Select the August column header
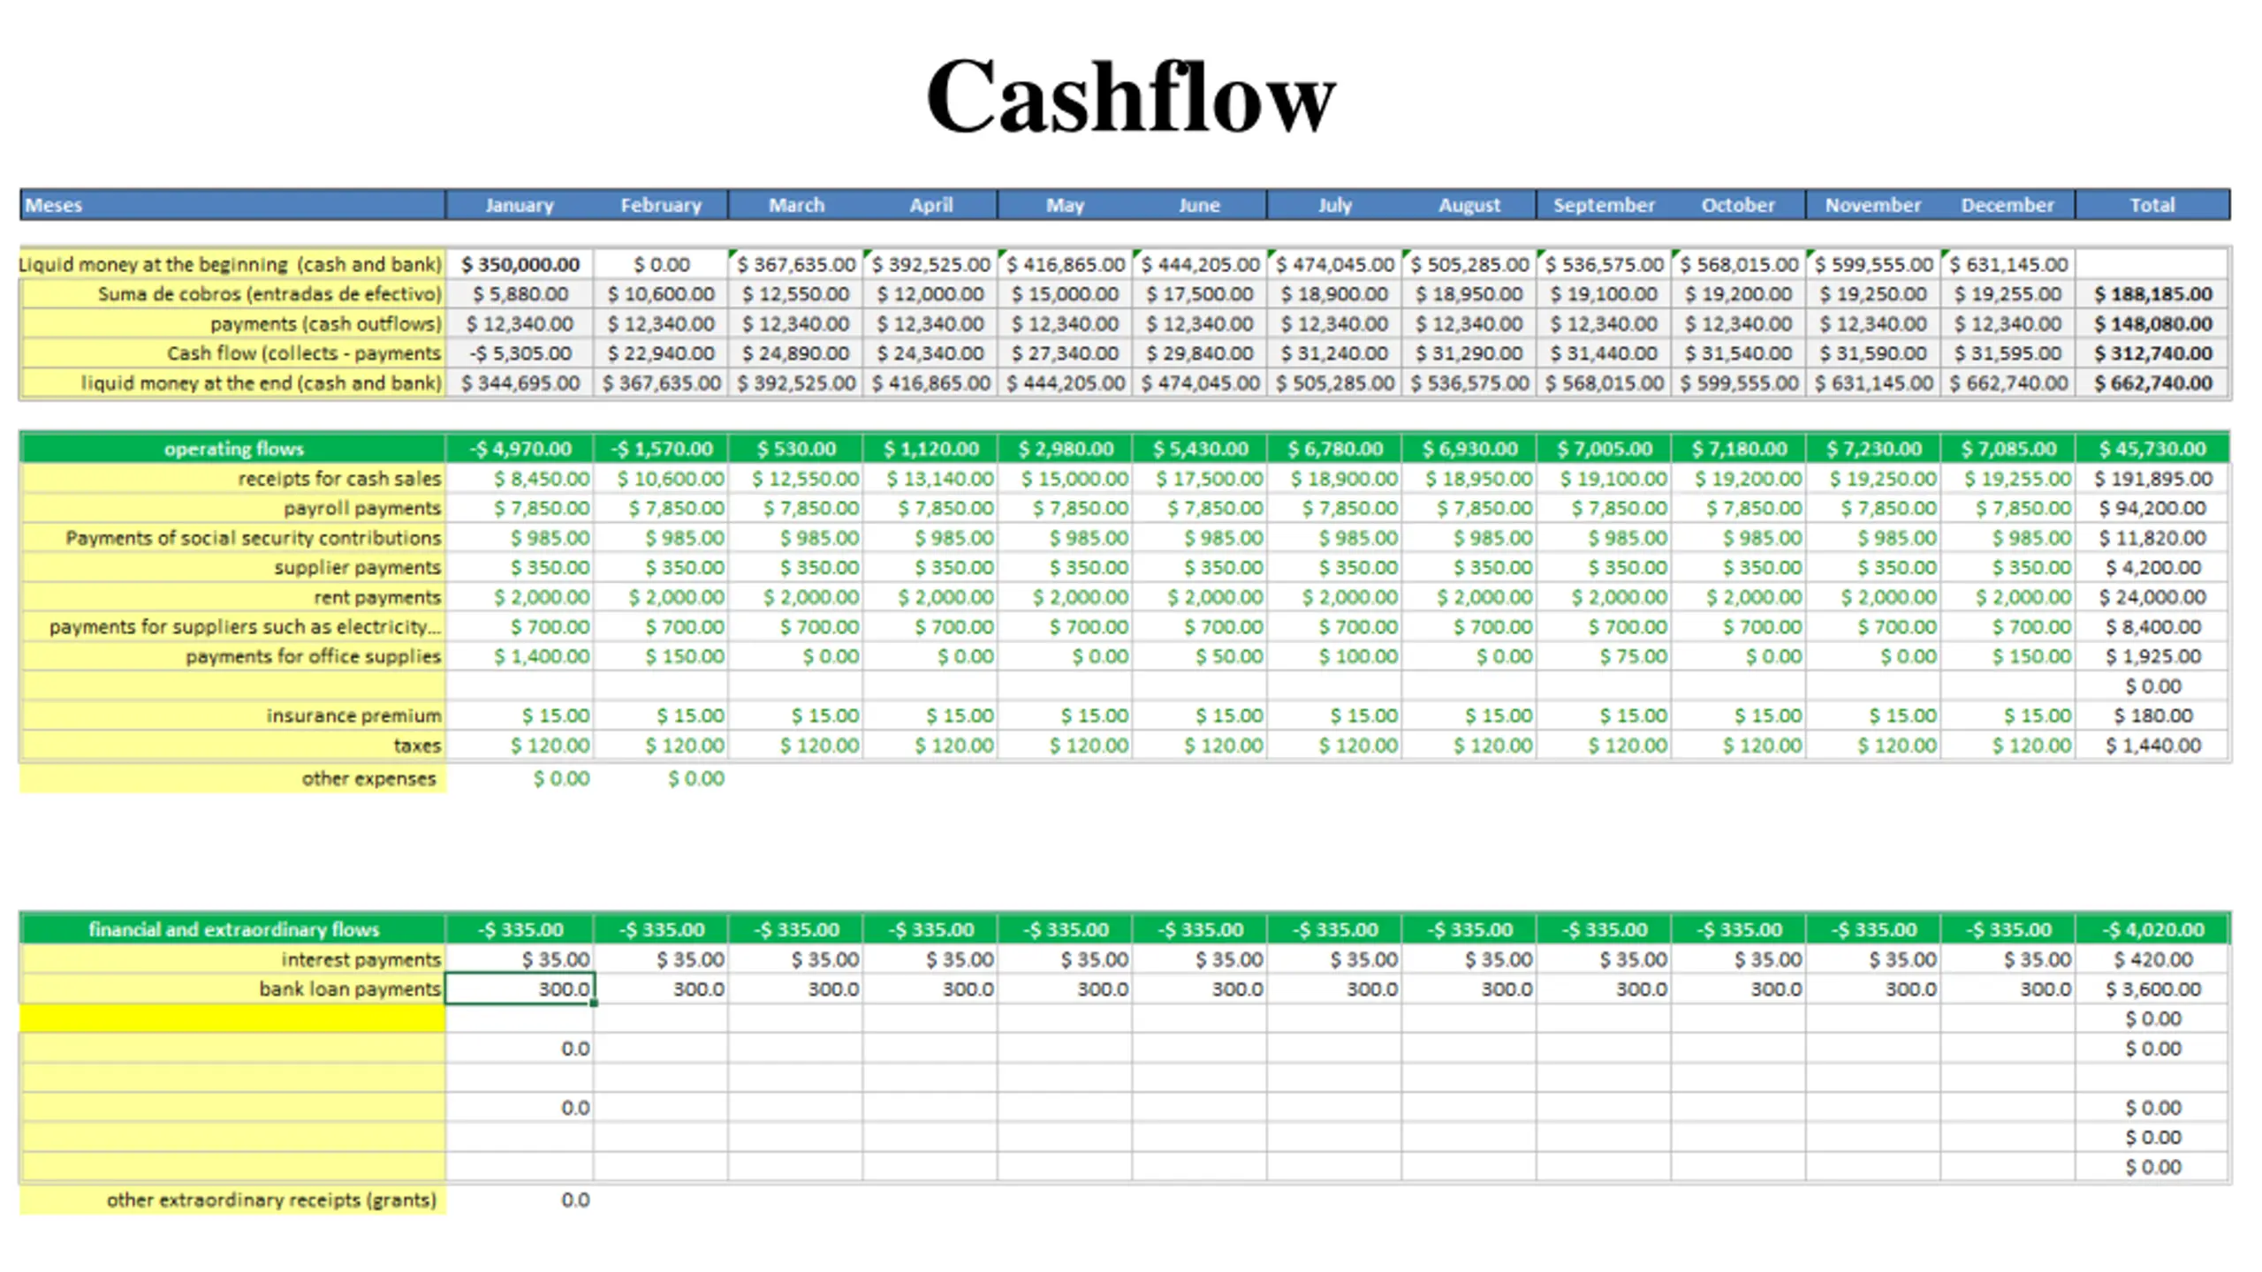Image resolution: width=2262 pixels, height=1272 pixels. (1469, 205)
